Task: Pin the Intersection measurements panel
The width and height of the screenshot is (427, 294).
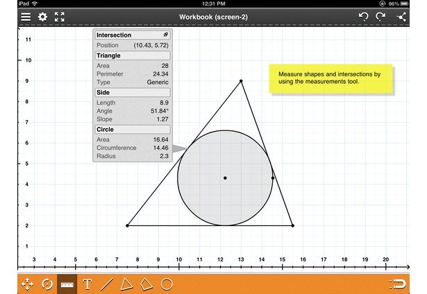Action: (x=165, y=35)
